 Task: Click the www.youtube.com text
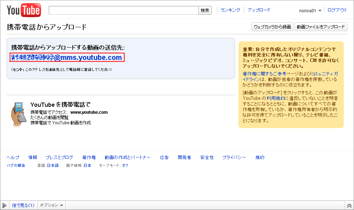tap(89, 112)
